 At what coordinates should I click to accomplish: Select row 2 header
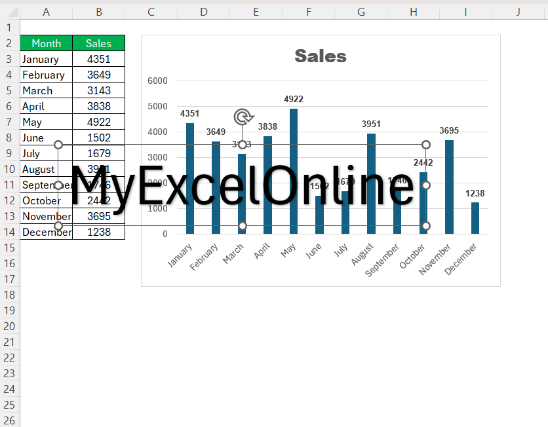[x=9, y=43]
